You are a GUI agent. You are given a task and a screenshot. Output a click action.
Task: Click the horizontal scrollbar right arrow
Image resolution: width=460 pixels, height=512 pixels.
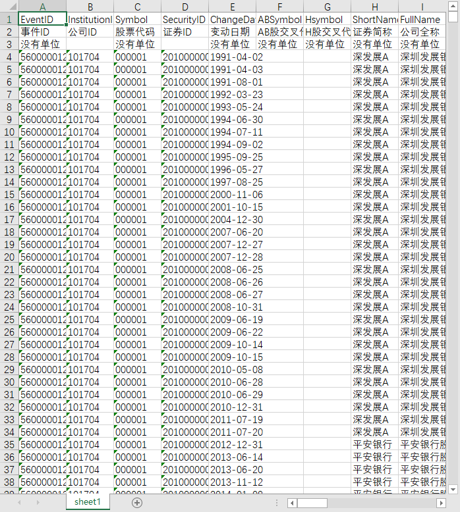point(441,503)
